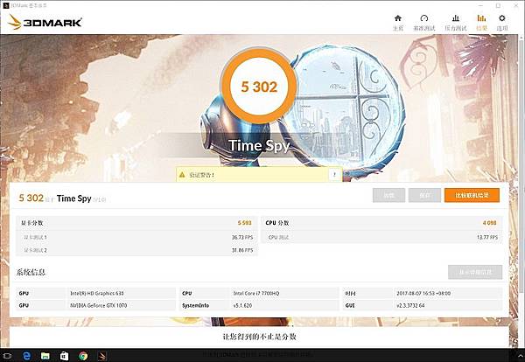Click the 31.86 FPS graphics test 2 value

pyautogui.click(x=242, y=250)
